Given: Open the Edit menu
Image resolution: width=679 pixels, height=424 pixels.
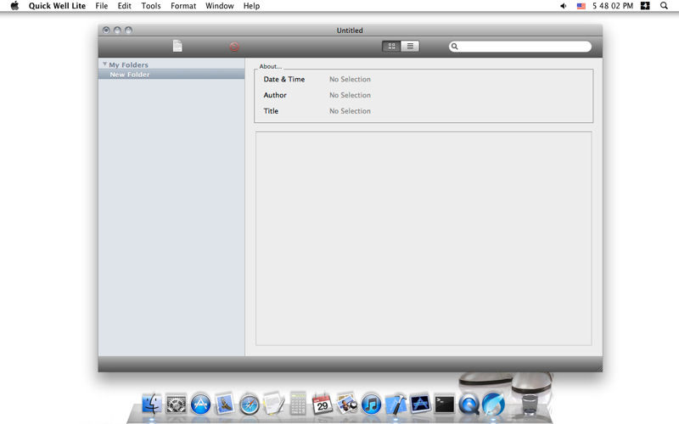Looking at the screenshot, I should pyautogui.click(x=124, y=6).
